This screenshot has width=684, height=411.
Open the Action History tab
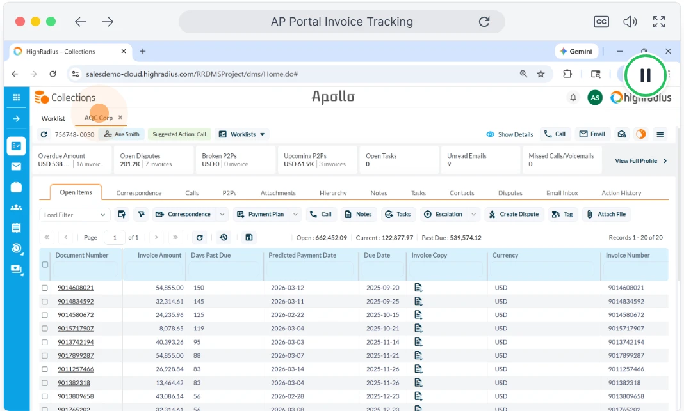coord(621,193)
